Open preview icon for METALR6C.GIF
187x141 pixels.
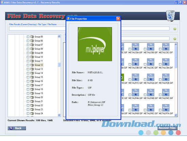click(x=151, y=108)
